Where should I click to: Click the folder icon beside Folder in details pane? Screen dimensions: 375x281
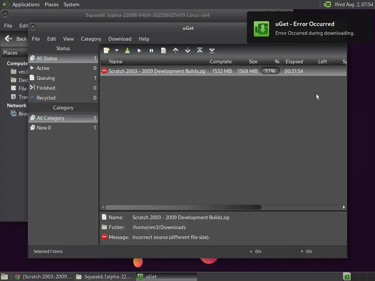[x=104, y=227]
